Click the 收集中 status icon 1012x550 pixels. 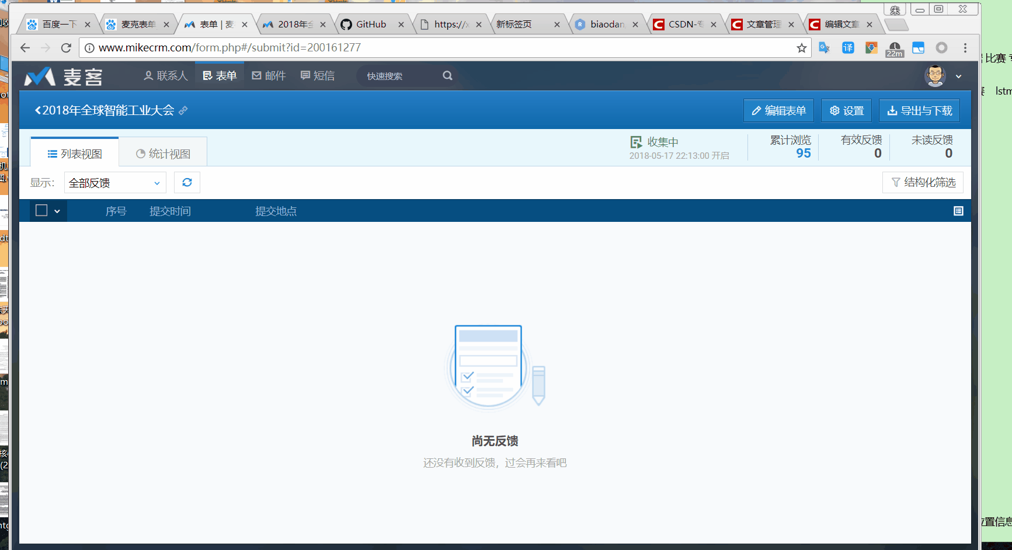coord(636,142)
